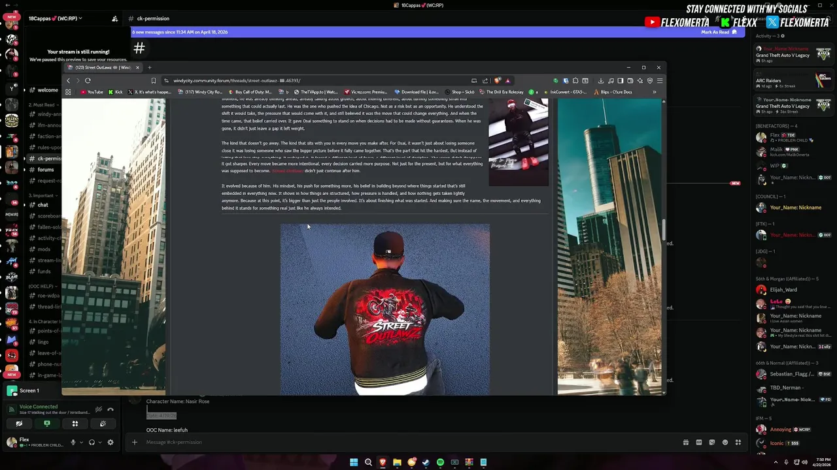Viewport: 837px width, 470px height.
Task: Click the browser address bar URL
Action: [x=237, y=80]
